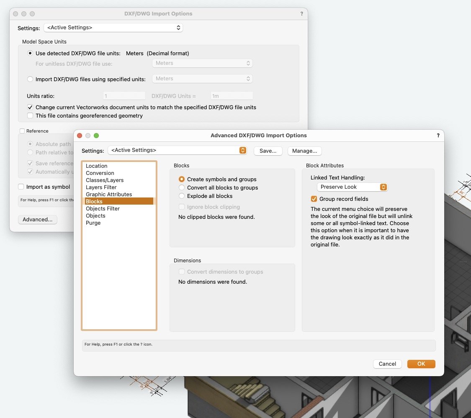Image resolution: width=471 pixels, height=418 pixels.
Task: Switch to Graphic Attributes category
Action: coord(109,195)
